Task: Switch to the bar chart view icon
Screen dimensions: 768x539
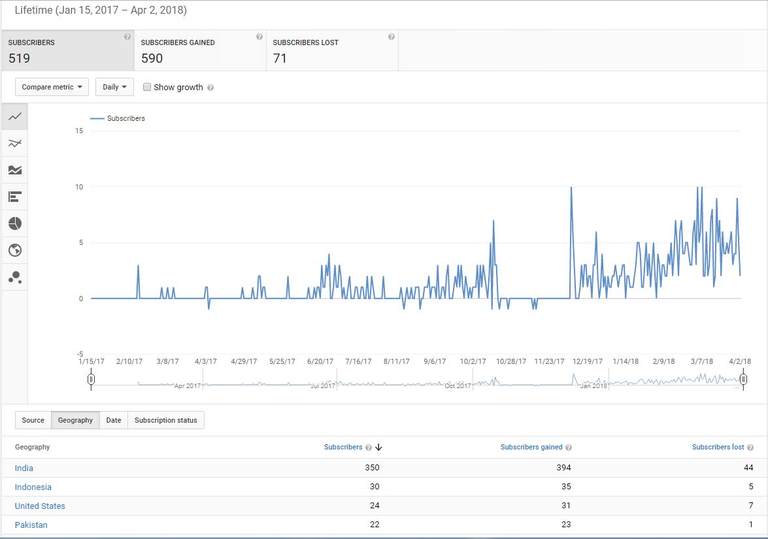Action: tap(14, 197)
